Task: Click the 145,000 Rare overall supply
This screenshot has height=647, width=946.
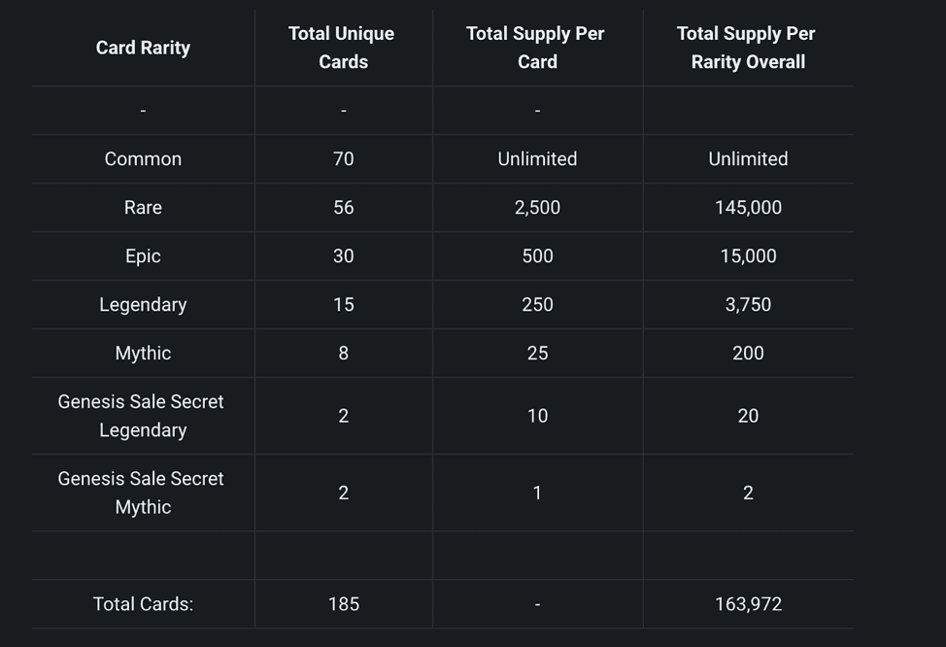Action: (x=748, y=208)
